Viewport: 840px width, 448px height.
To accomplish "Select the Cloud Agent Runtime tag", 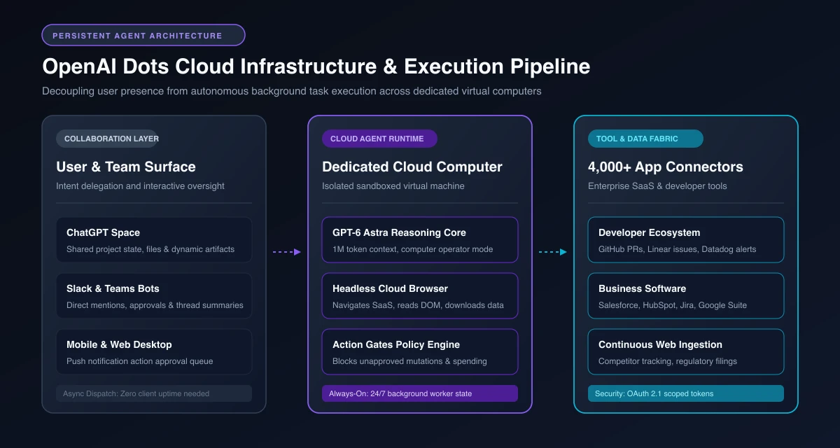I will pos(379,139).
